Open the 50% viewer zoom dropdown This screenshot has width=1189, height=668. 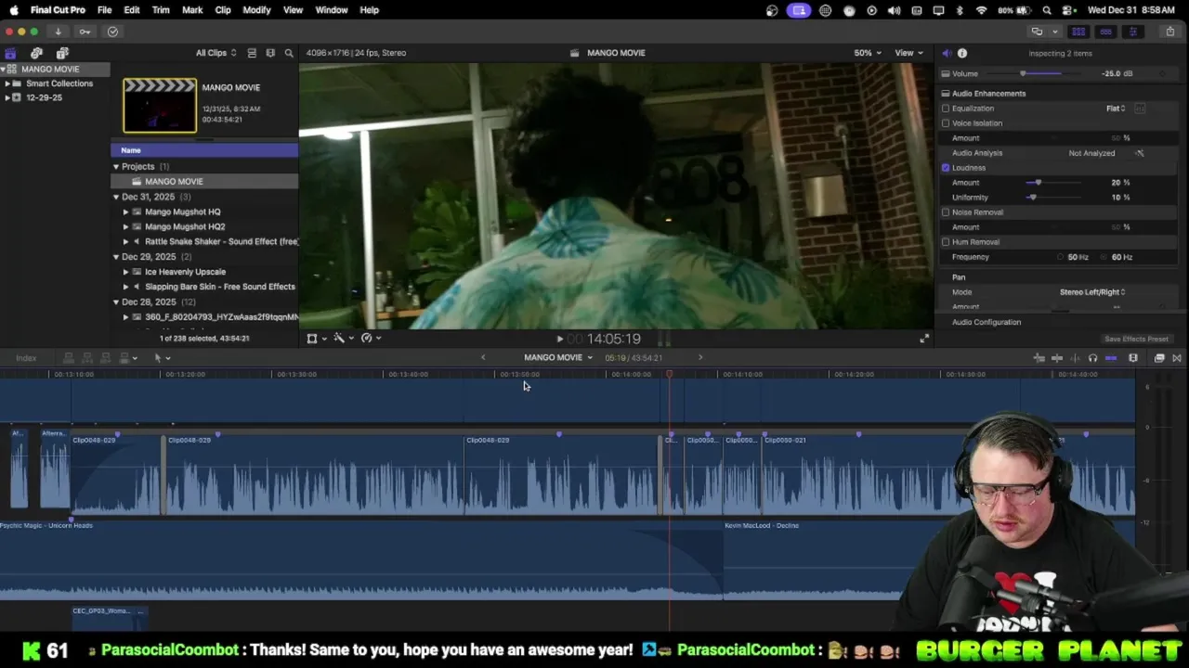pos(868,53)
